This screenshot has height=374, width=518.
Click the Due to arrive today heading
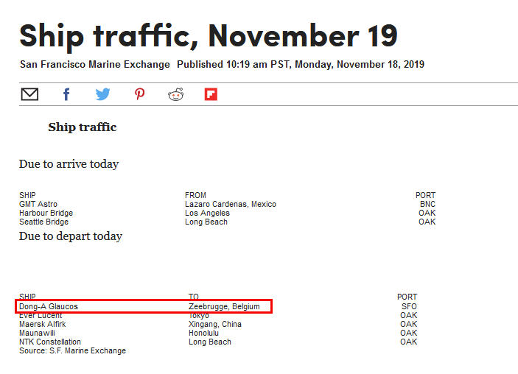[69, 164]
